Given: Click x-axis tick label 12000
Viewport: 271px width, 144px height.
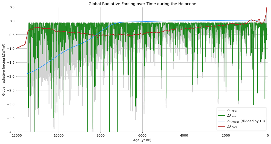Looking at the screenshot, I should 17,135.
